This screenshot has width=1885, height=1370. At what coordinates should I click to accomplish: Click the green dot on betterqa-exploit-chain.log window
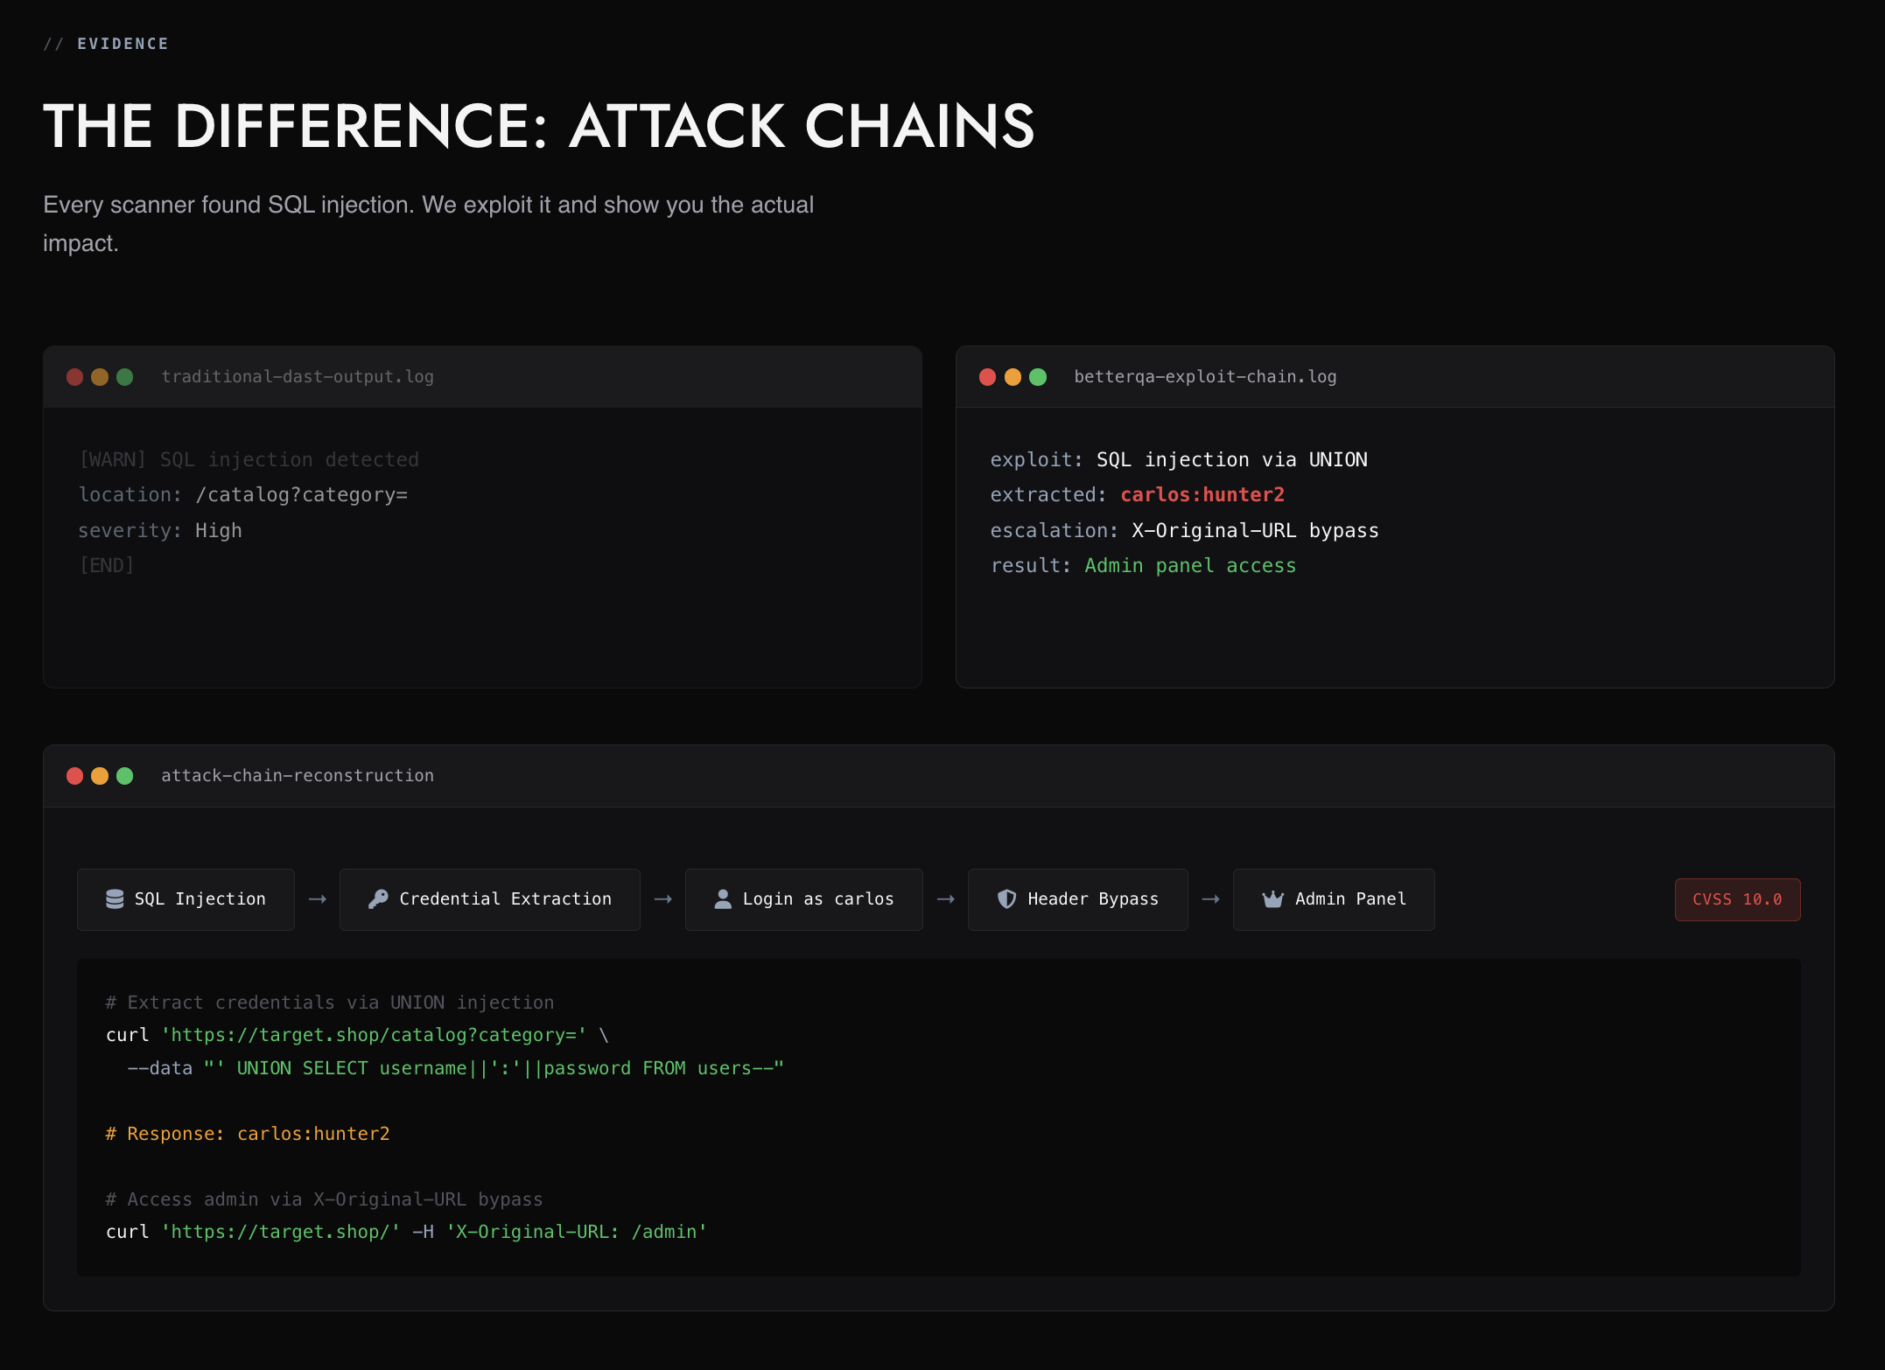(x=1038, y=377)
